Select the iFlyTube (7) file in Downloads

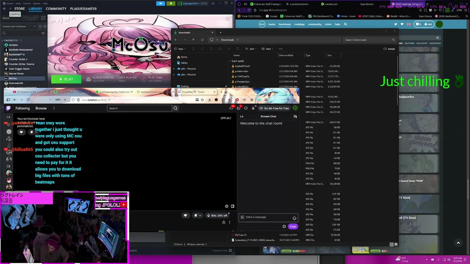tap(241, 235)
